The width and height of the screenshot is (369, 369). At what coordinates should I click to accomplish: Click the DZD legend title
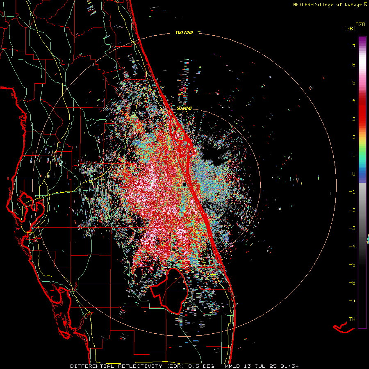[x=360, y=25]
